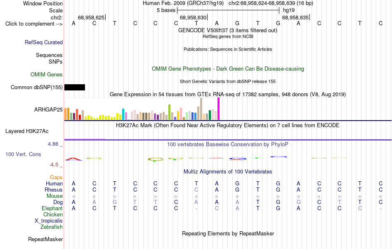Click the X_tropicalis alignment row label

pos(49,221)
